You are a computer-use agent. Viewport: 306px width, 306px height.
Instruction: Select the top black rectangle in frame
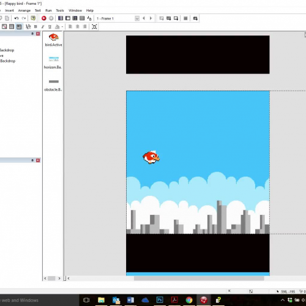[198, 54]
